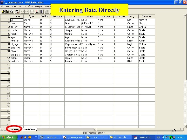
Task: Open the Data menu
Action: 20,6
